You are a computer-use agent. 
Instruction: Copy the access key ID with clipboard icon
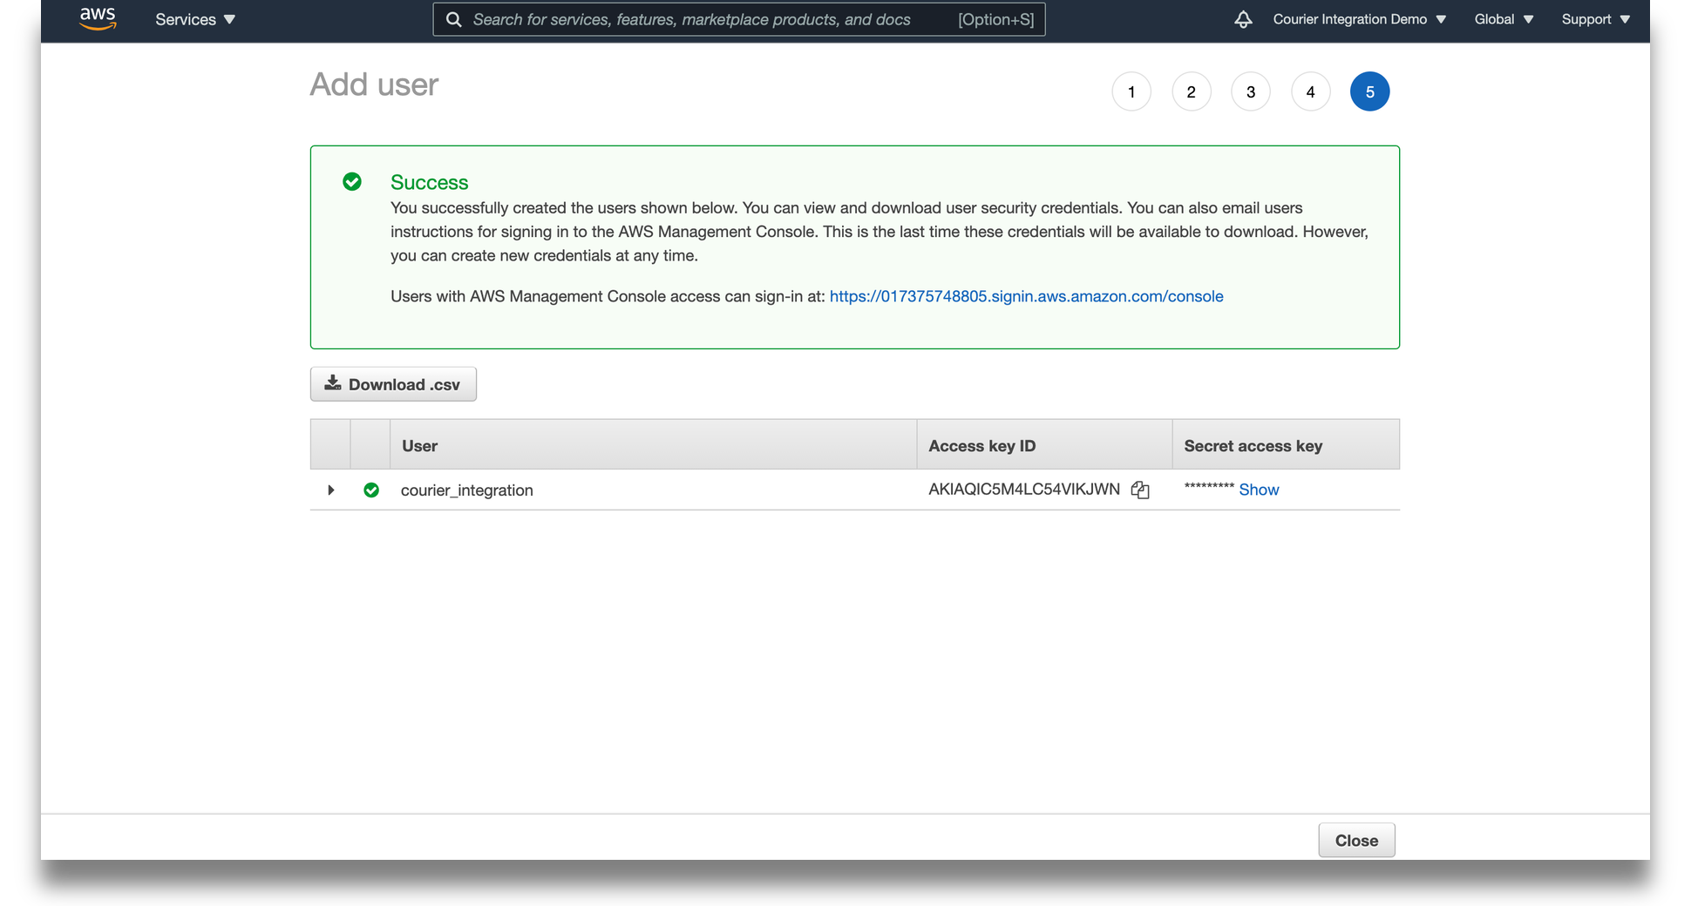coord(1140,490)
